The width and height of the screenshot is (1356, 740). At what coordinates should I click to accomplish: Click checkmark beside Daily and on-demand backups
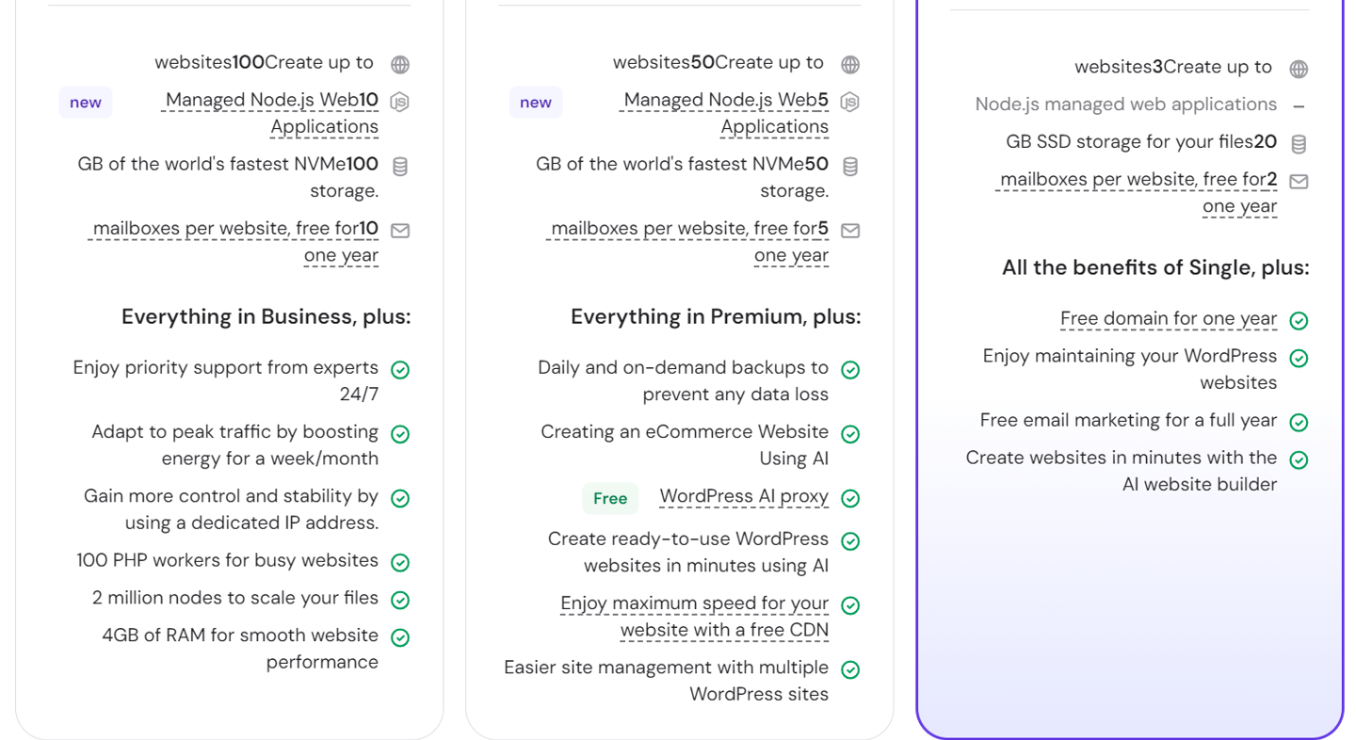(x=850, y=370)
